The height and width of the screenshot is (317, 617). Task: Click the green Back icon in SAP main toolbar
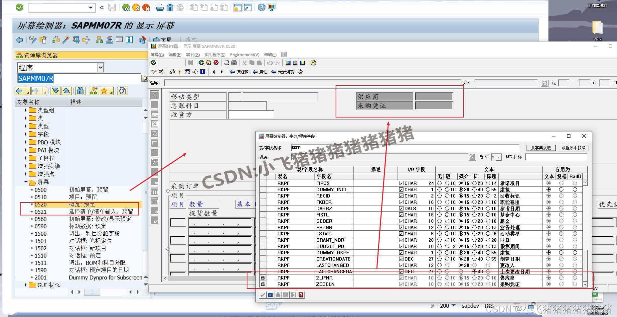pos(126,7)
